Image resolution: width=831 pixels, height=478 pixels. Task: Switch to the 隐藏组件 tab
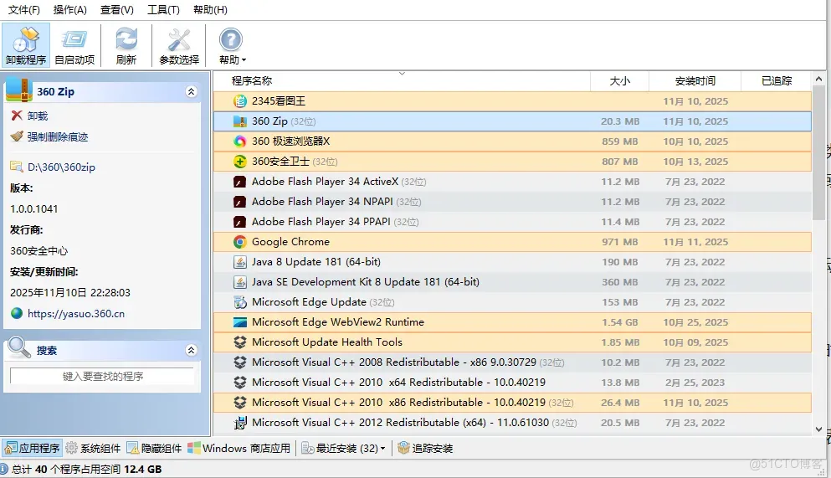click(154, 449)
